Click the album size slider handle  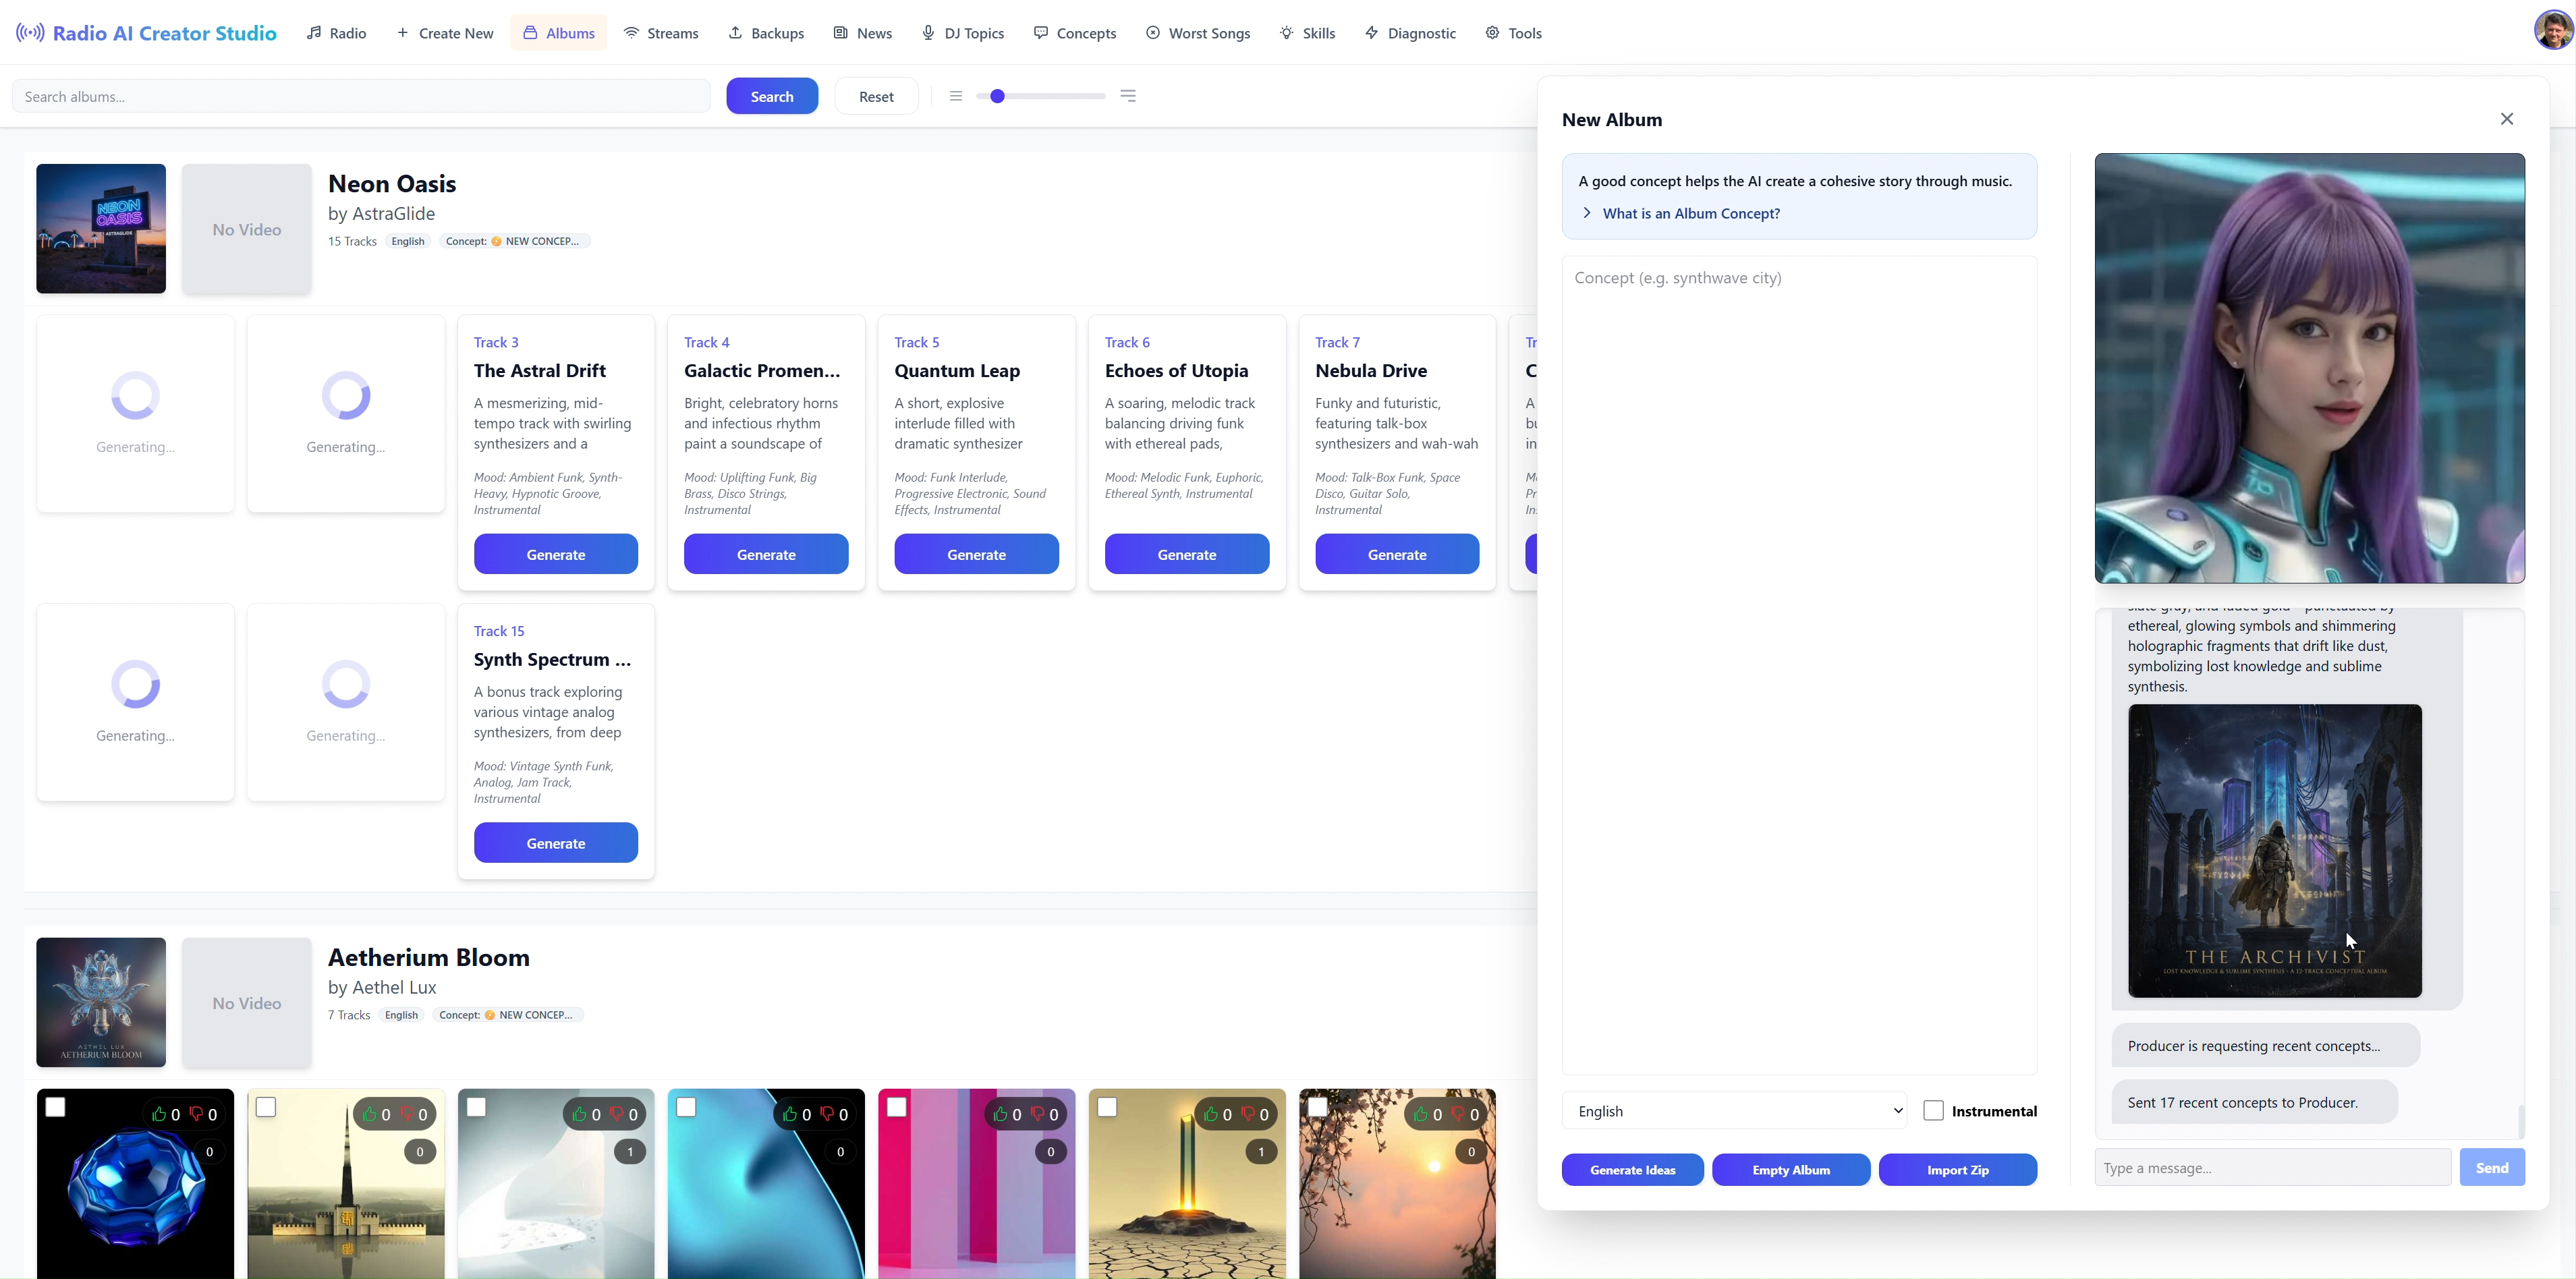997,96
